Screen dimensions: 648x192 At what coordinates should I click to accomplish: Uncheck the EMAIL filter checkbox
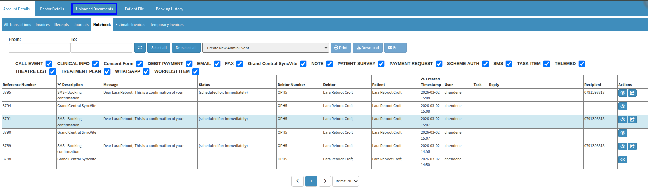pos(217,64)
